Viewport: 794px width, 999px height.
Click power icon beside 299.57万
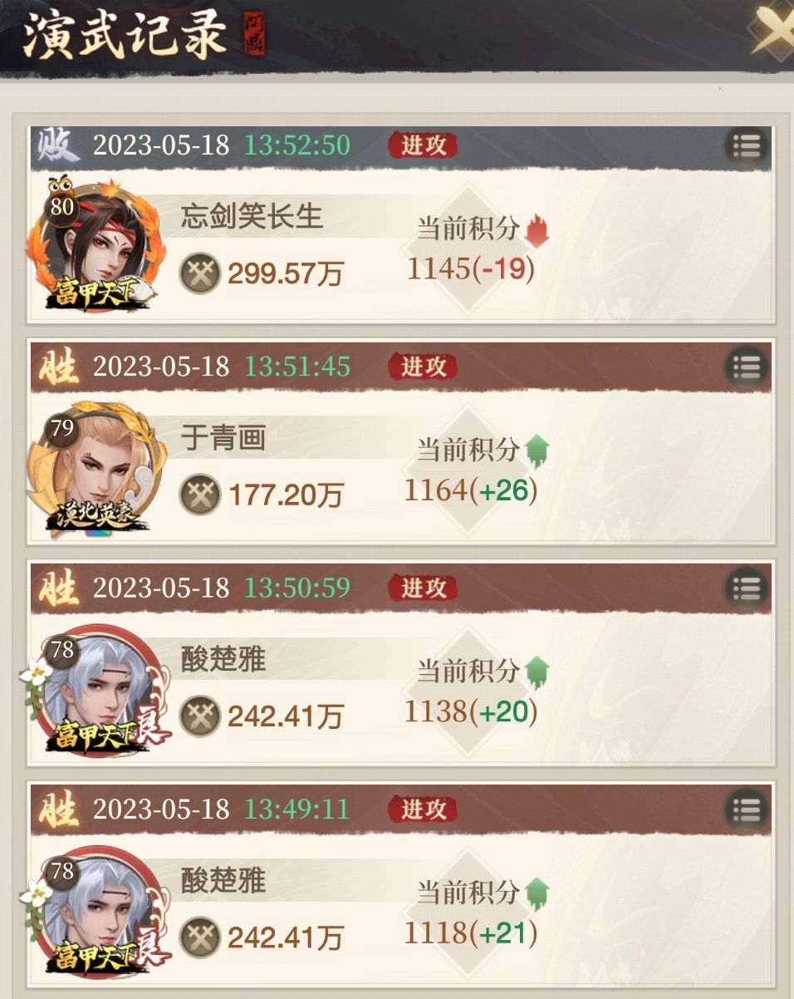200,273
